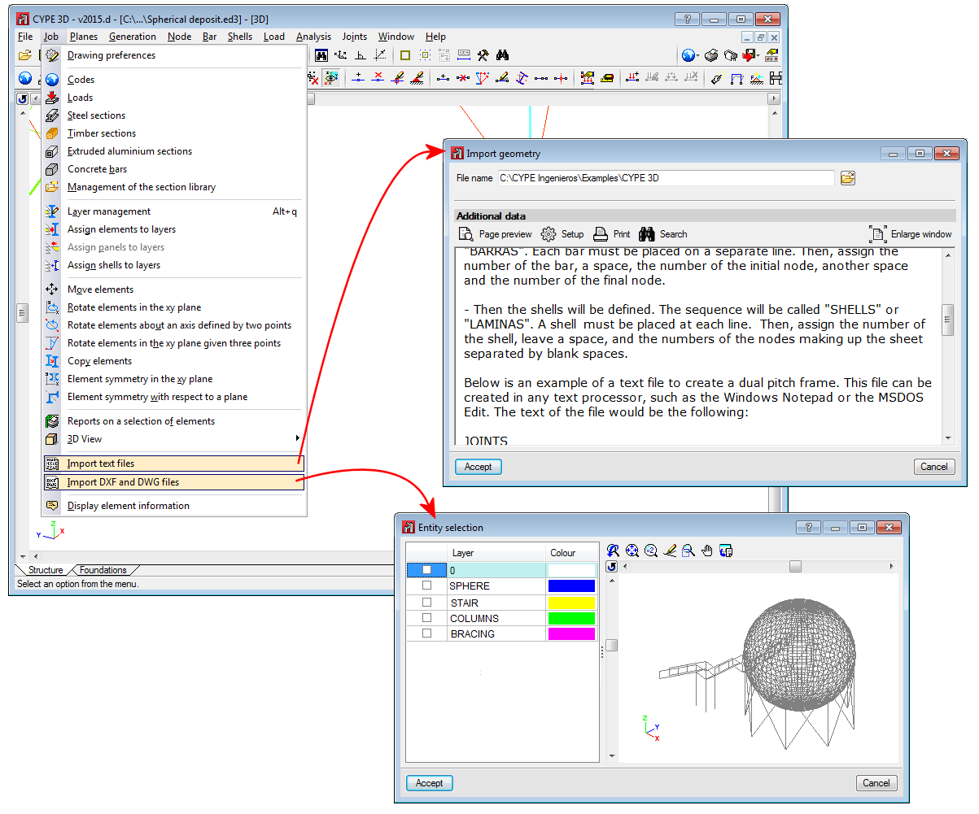Screen dimensions: 979x814
Task: Click the printer icon in top toolbar
Action: tap(710, 55)
